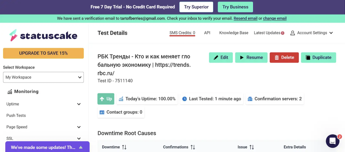Click the Confirmation servers icon

[x=250, y=99]
